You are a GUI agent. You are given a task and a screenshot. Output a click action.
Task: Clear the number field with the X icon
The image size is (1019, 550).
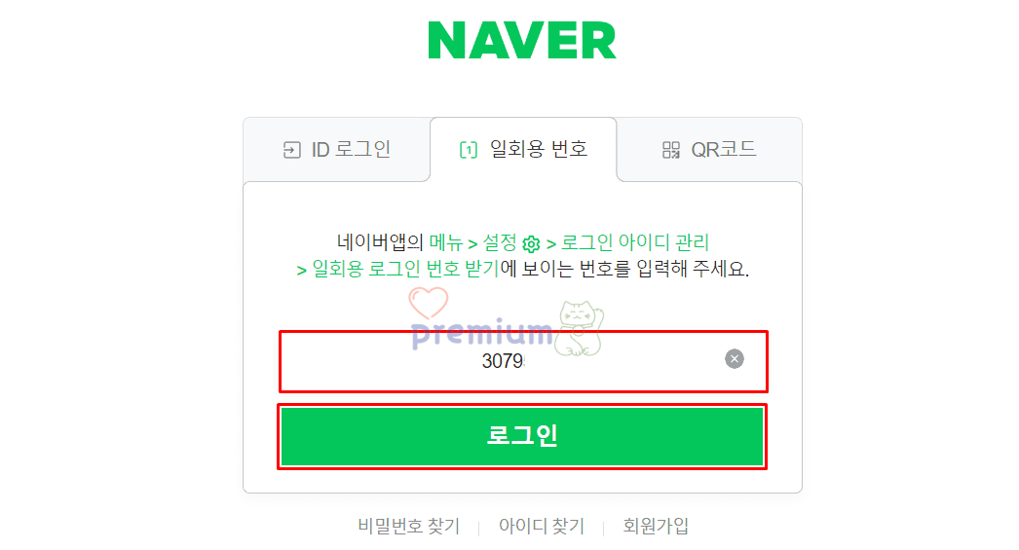(x=735, y=359)
